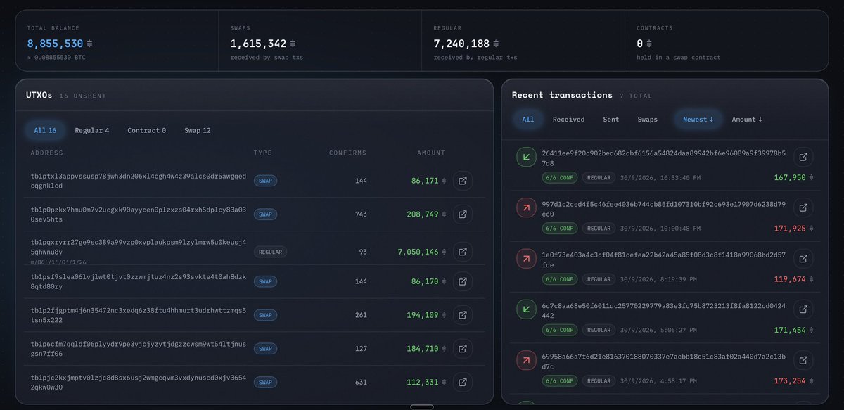Click the received arrow icon of transaction 26411ee9f20c
The width and height of the screenshot is (844, 410).
pyautogui.click(x=525, y=158)
